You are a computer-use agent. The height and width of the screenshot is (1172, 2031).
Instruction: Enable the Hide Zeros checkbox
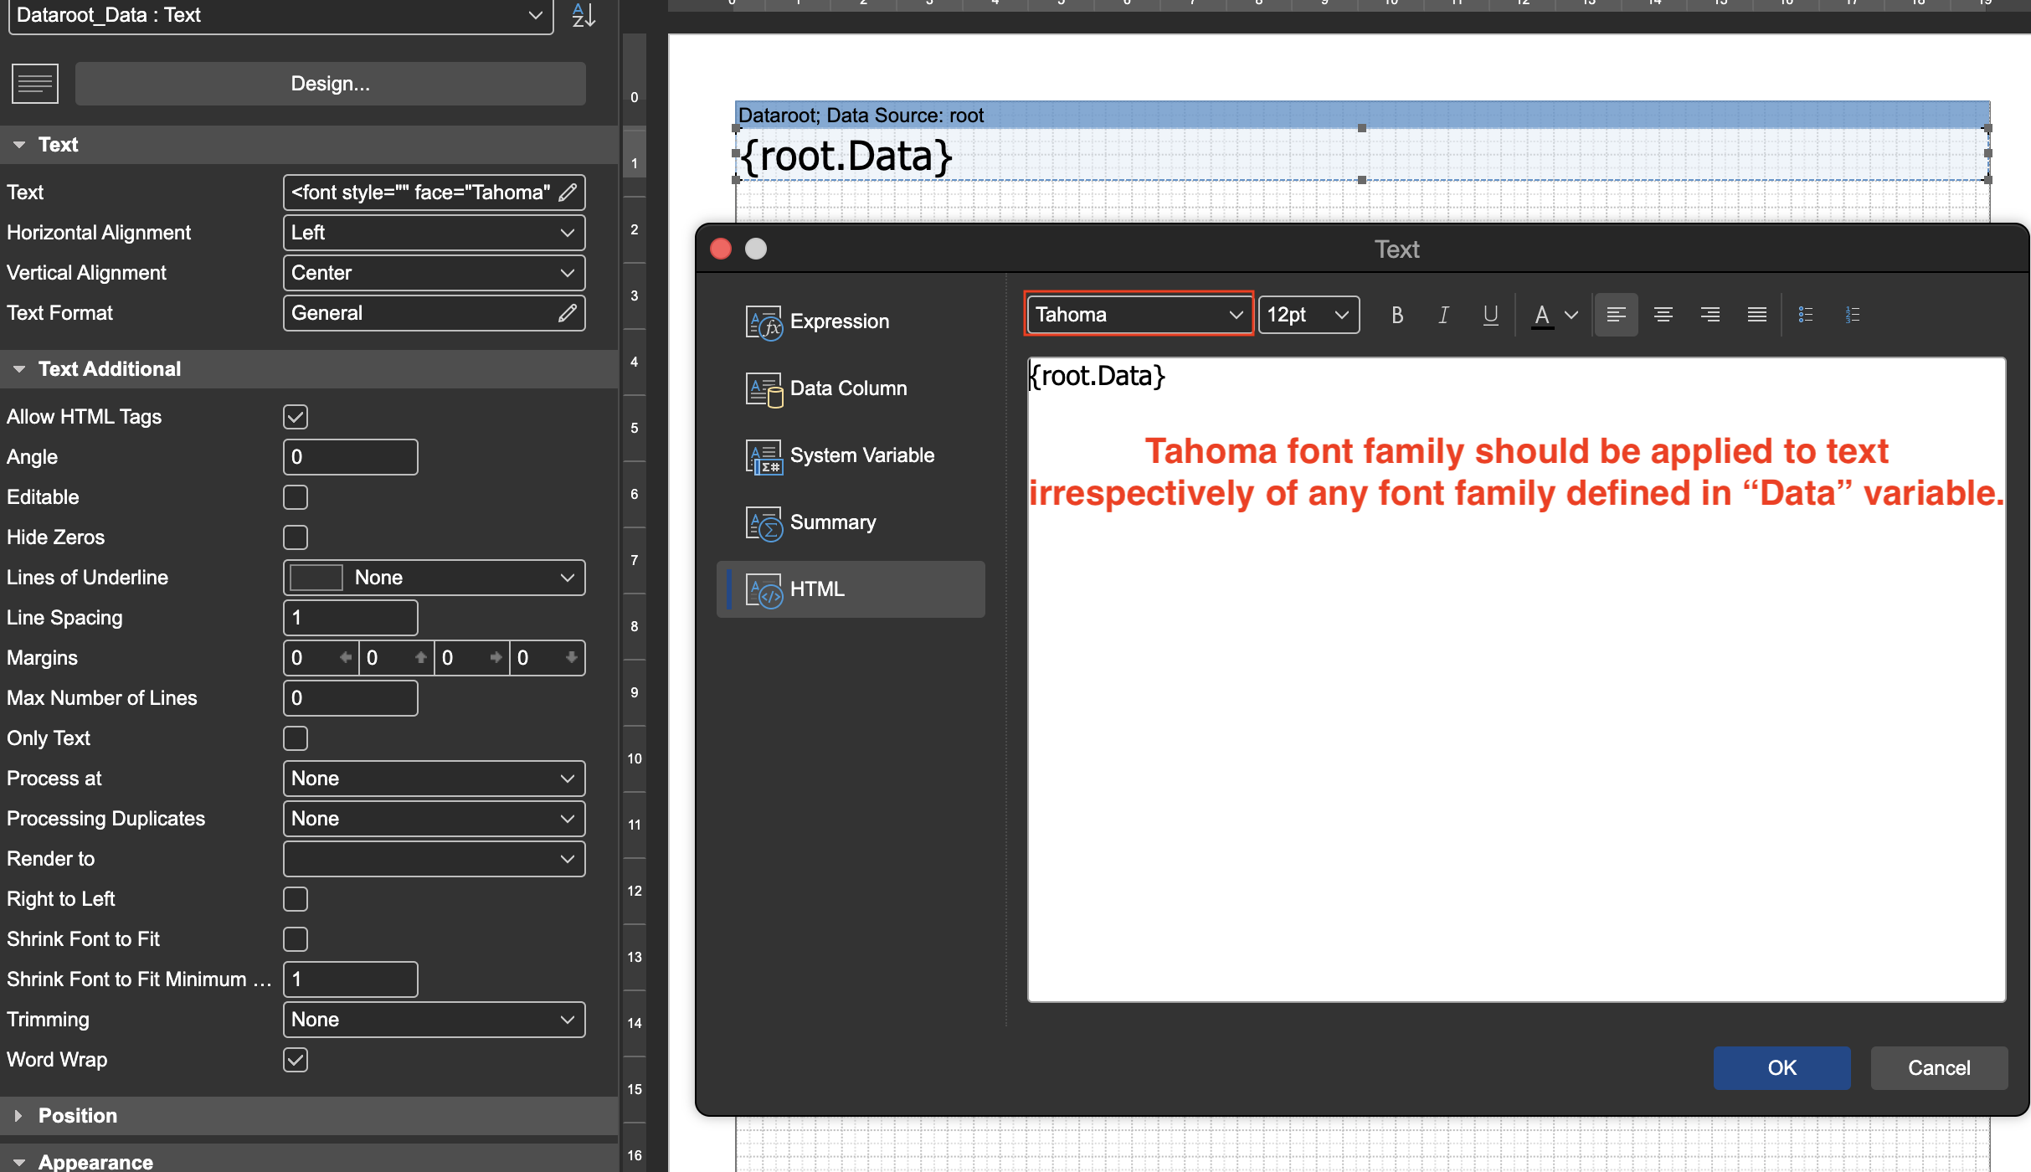click(x=296, y=537)
